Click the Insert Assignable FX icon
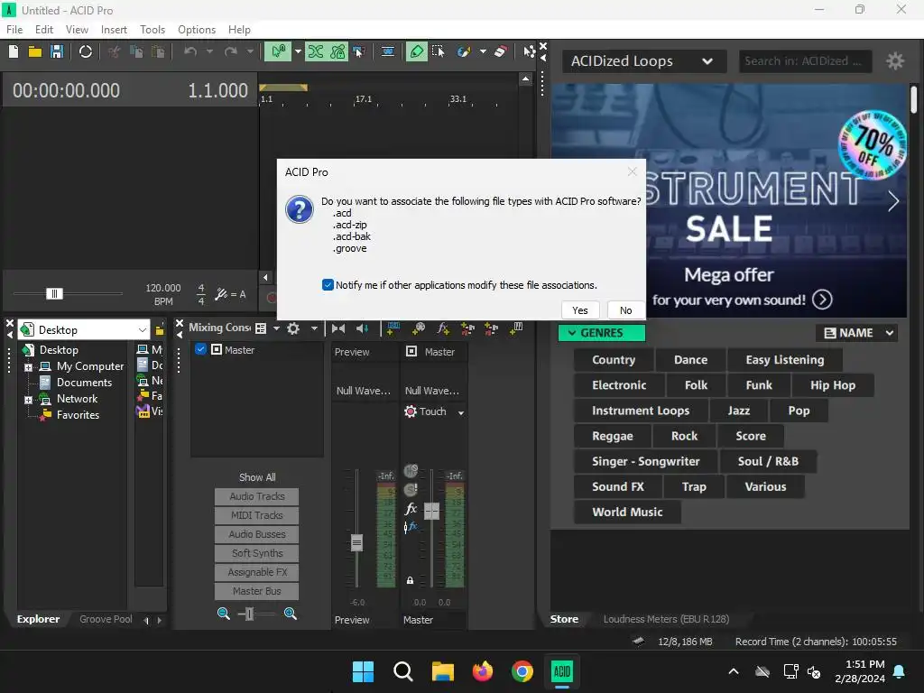The image size is (924, 693). (443, 328)
